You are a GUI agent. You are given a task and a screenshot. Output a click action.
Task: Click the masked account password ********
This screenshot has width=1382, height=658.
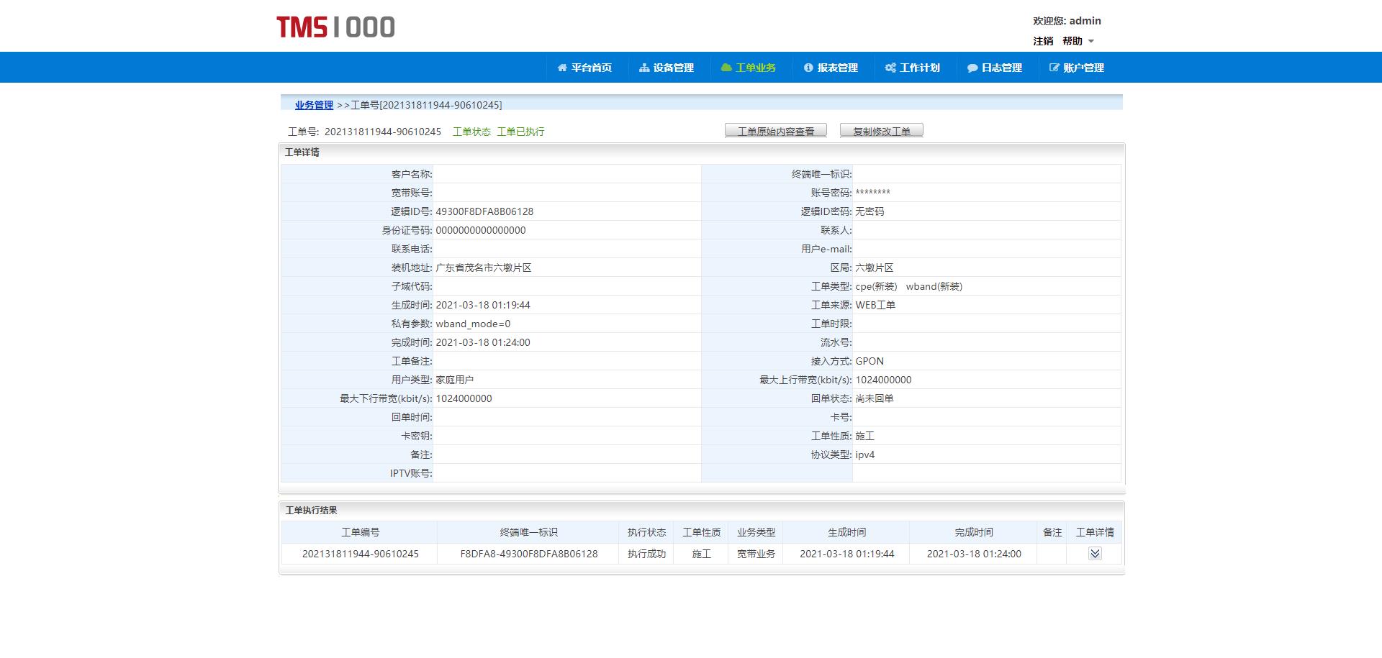pyautogui.click(x=872, y=193)
